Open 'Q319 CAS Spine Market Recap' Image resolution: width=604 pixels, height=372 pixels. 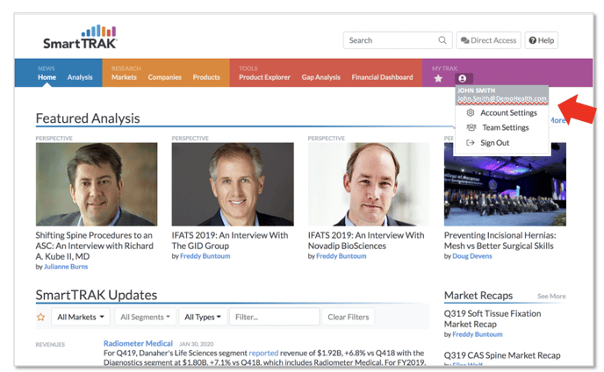coord(502,355)
